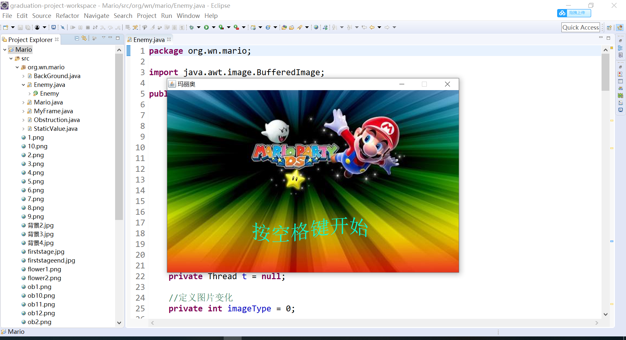Click the Quick Access field

[x=581, y=27]
